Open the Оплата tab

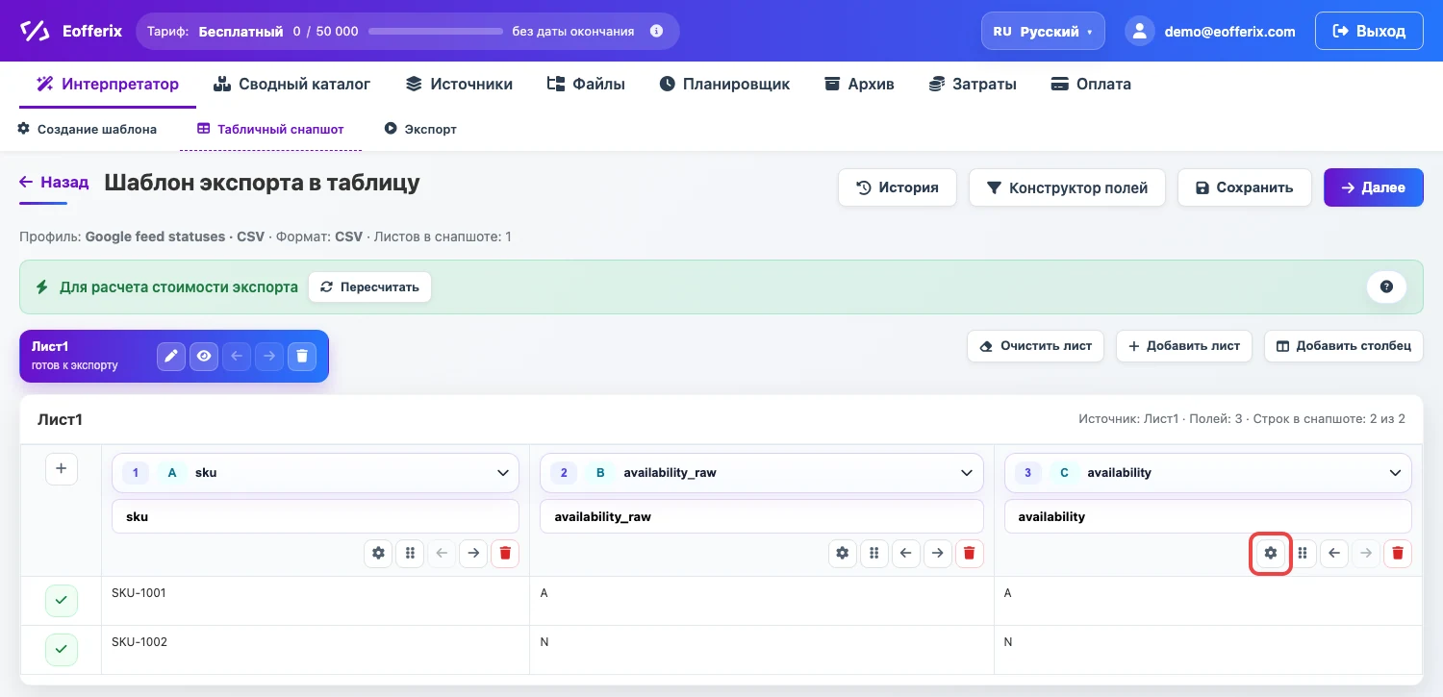(1091, 84)
